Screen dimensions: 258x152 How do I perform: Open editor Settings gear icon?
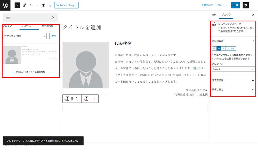click(246, 5)
